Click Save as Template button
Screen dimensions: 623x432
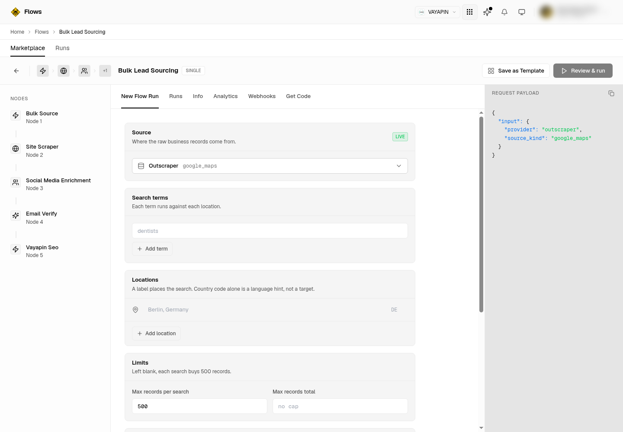click(x=516, y=71)
